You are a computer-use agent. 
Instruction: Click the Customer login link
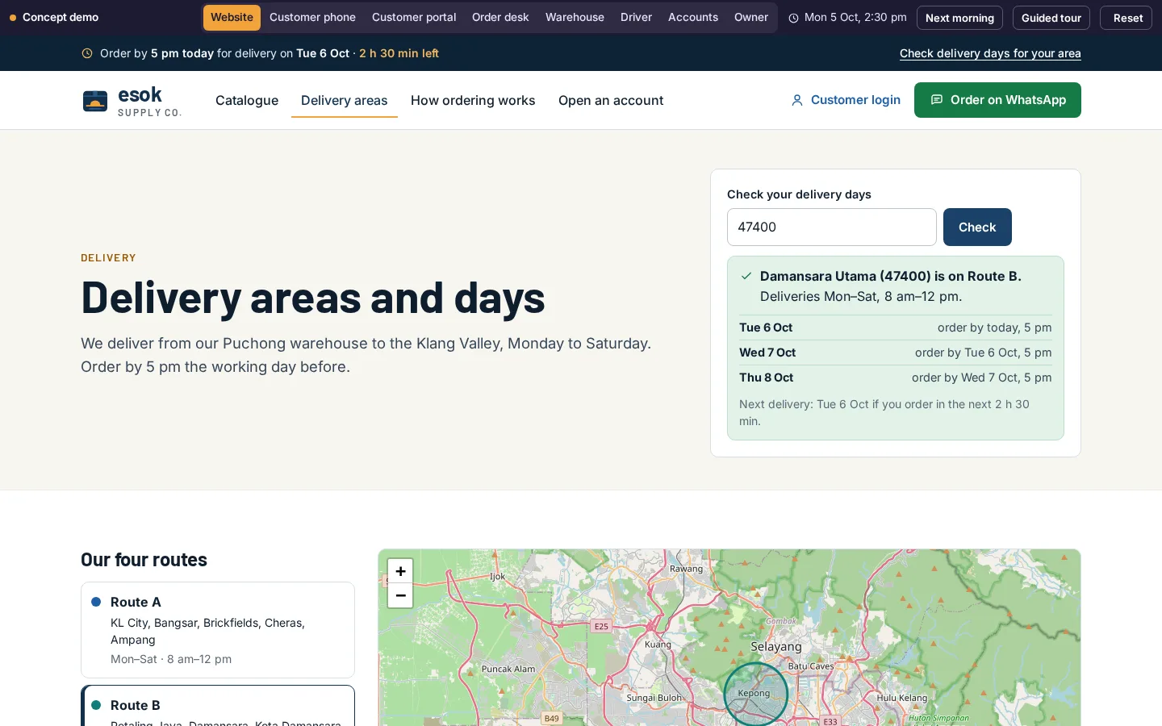pos(846,100)
